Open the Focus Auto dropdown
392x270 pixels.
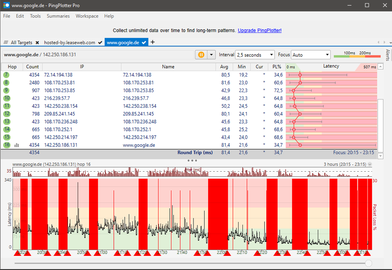(311, 55)
